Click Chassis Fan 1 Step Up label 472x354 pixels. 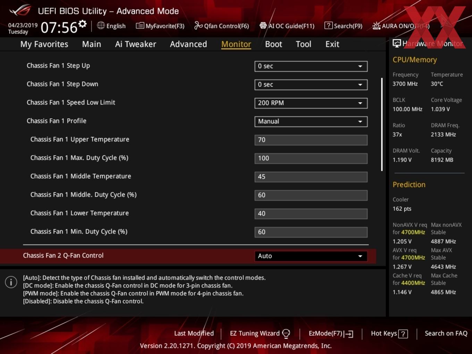tap(58, 66)
